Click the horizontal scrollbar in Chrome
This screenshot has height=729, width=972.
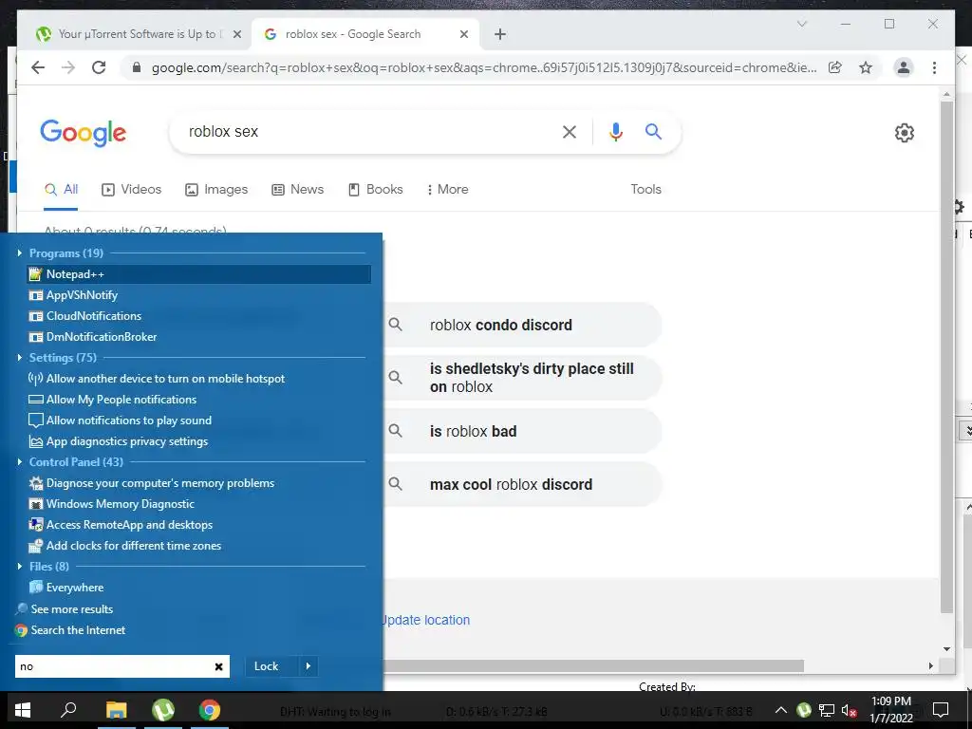tap(593, 665)
